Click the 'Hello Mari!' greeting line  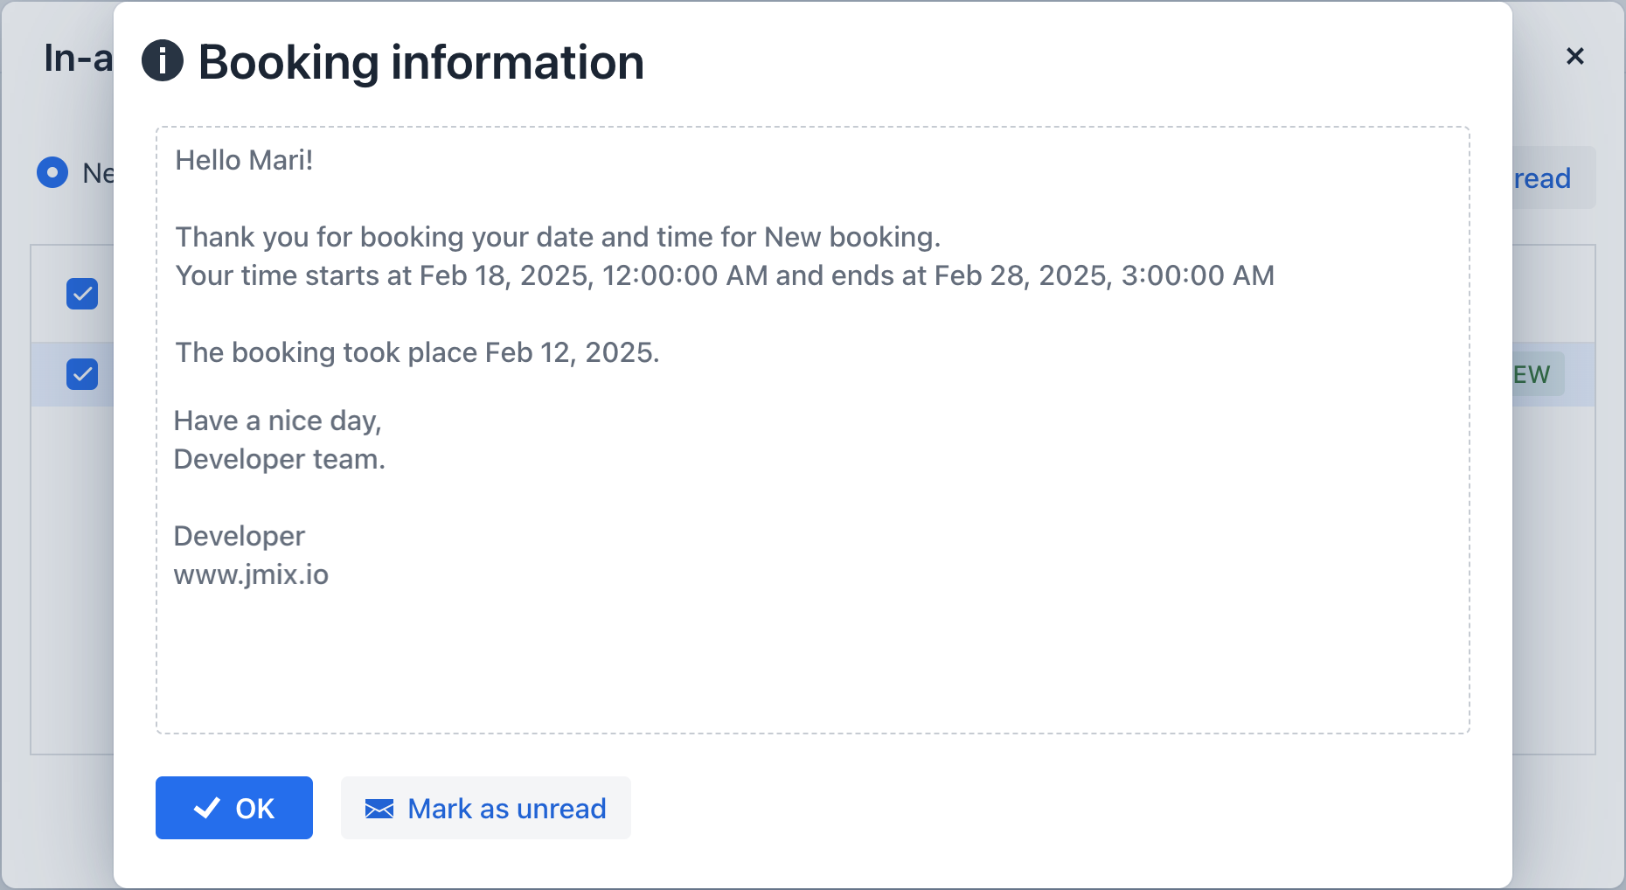pyautogui.click(x=244, y=160)
